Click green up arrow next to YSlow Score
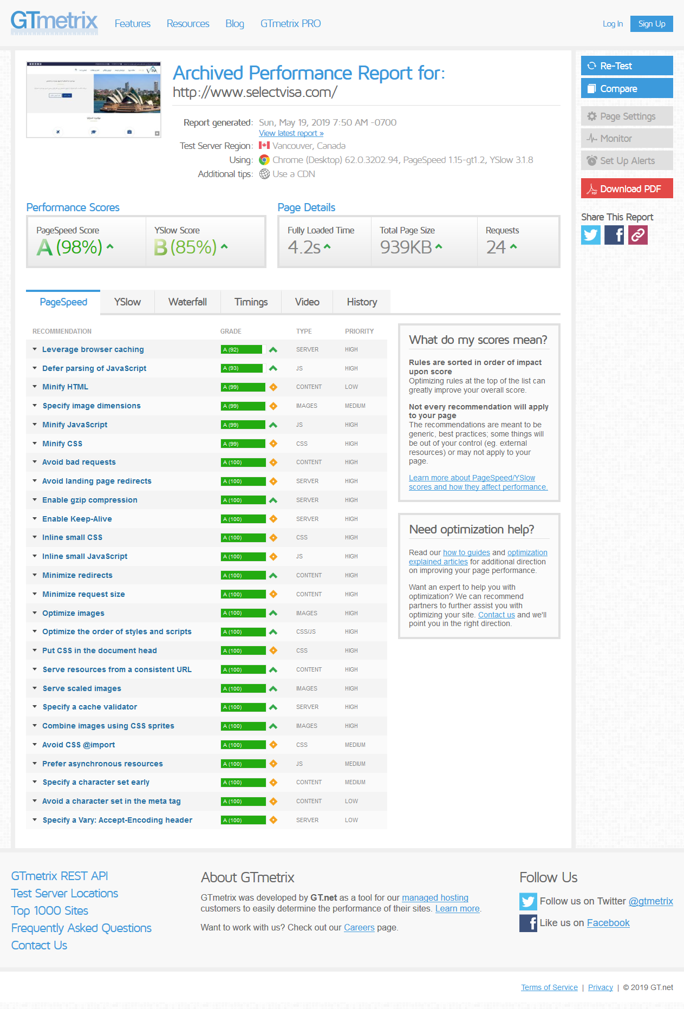Image resolution: width=684 pixels, height=1009 pixels. click(224, 246)
